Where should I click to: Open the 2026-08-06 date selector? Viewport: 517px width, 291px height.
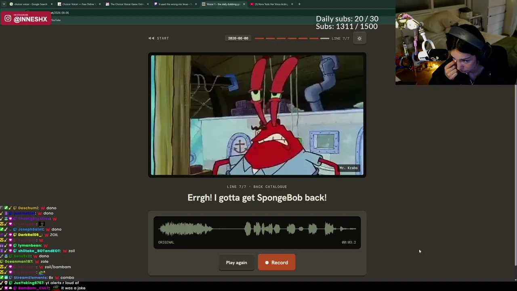pyautogui.click(x=238, y=38)
